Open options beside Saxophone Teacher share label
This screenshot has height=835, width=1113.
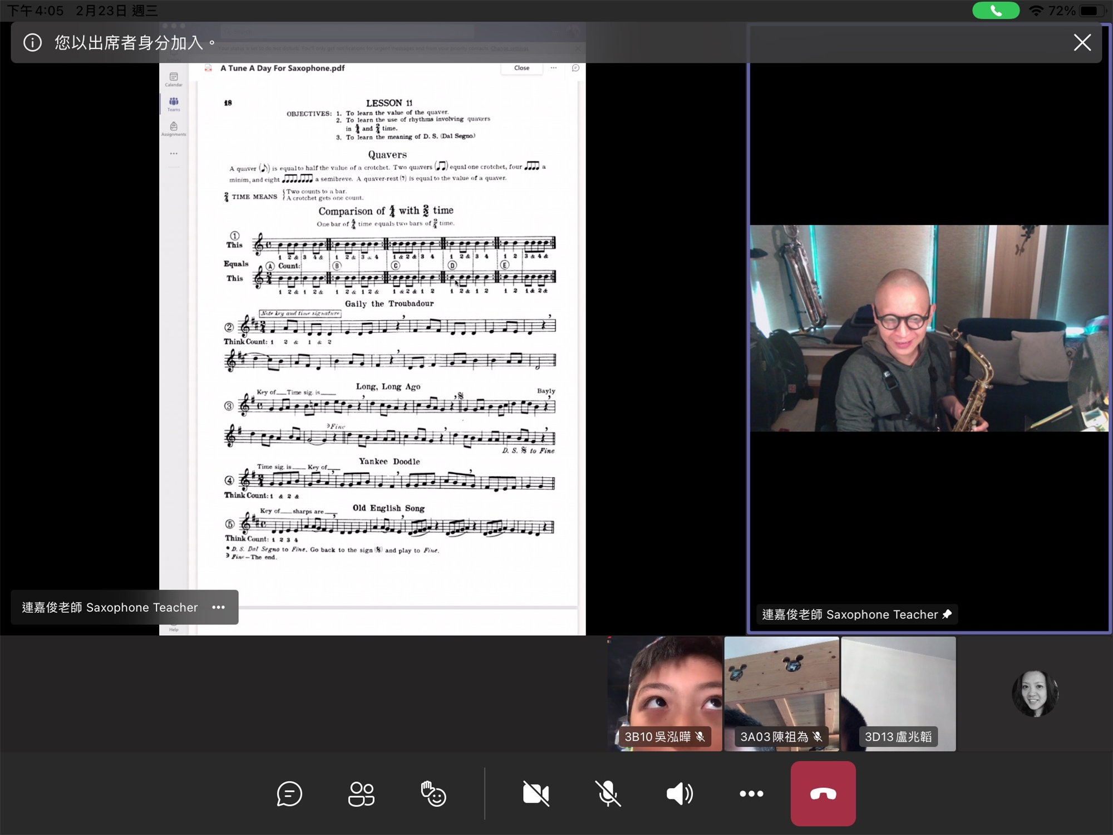(x=219, y=607)
